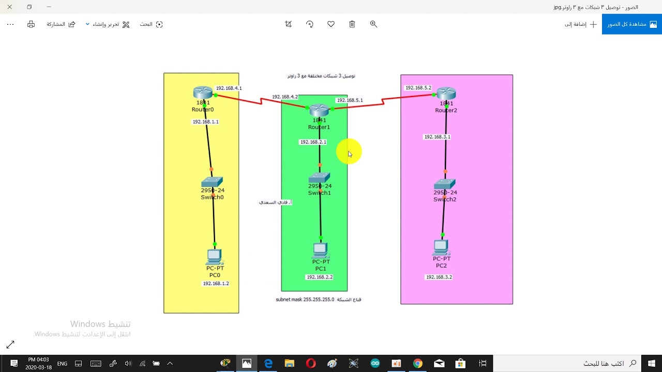The width and height of the screenshot is (662, 372).
Task: Open the taskbar clock and date
Action: click(x=39, y=364)
